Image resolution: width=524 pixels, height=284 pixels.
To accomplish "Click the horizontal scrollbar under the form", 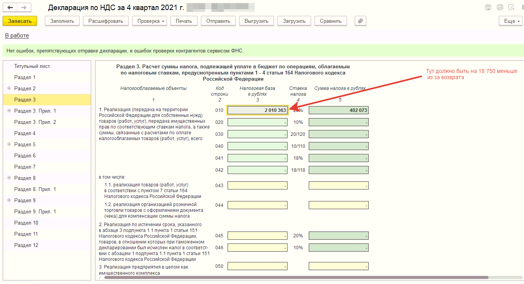I will coord(296,277).
